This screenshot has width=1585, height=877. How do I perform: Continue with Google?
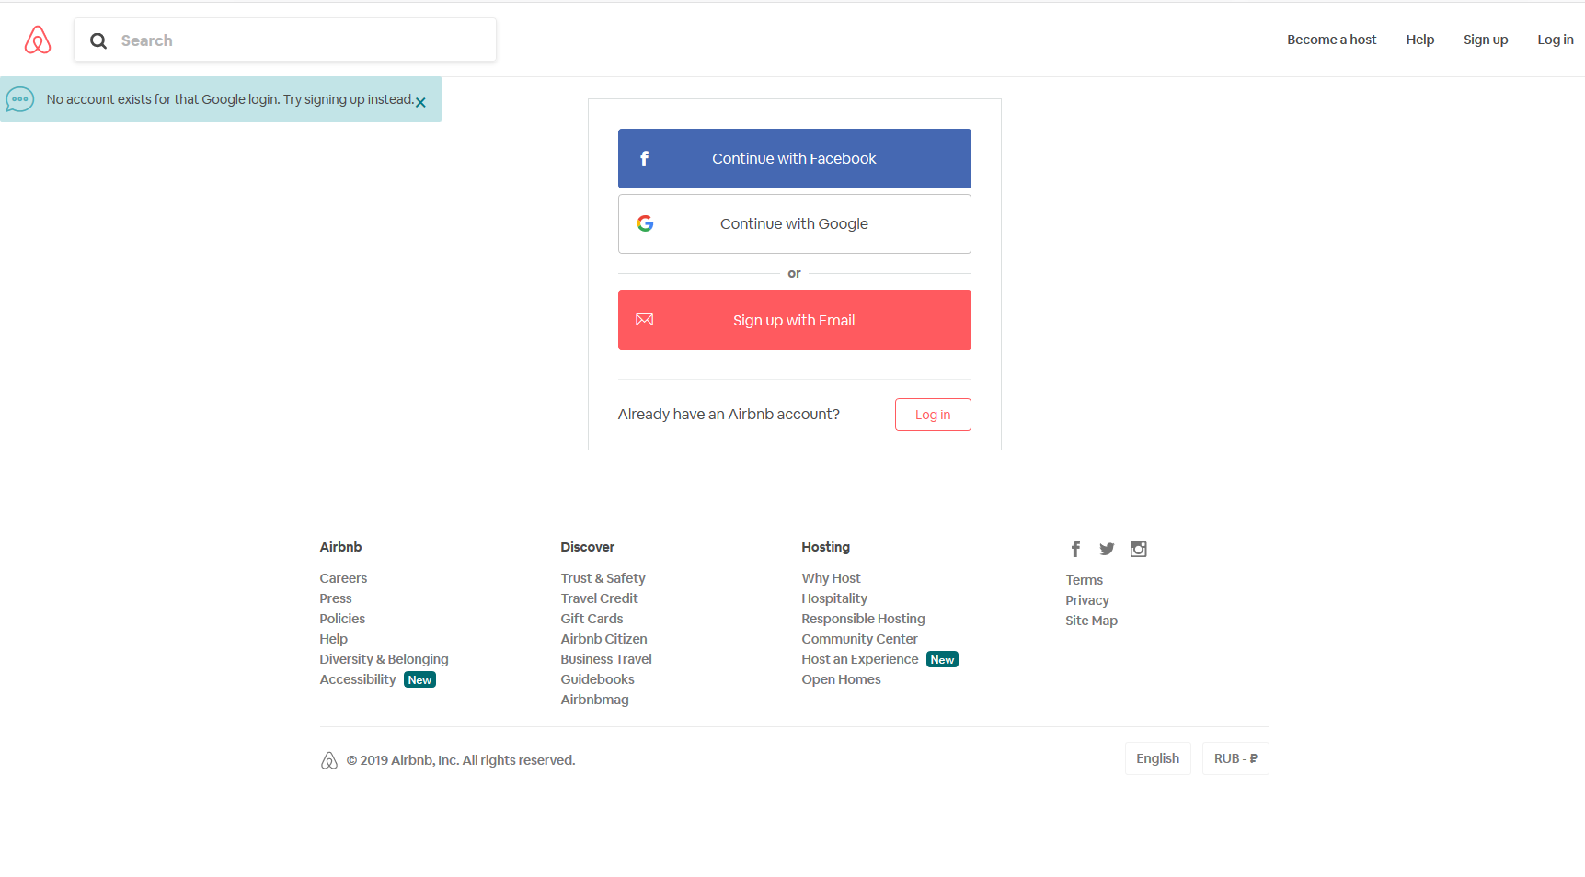point(795,224)
